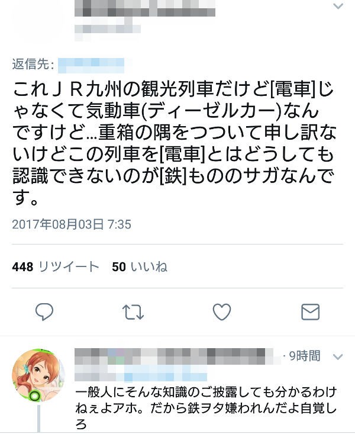This screenshot has width=355, height=434.
Task: Open the main tweet's chevron menu
Action: 338,6
